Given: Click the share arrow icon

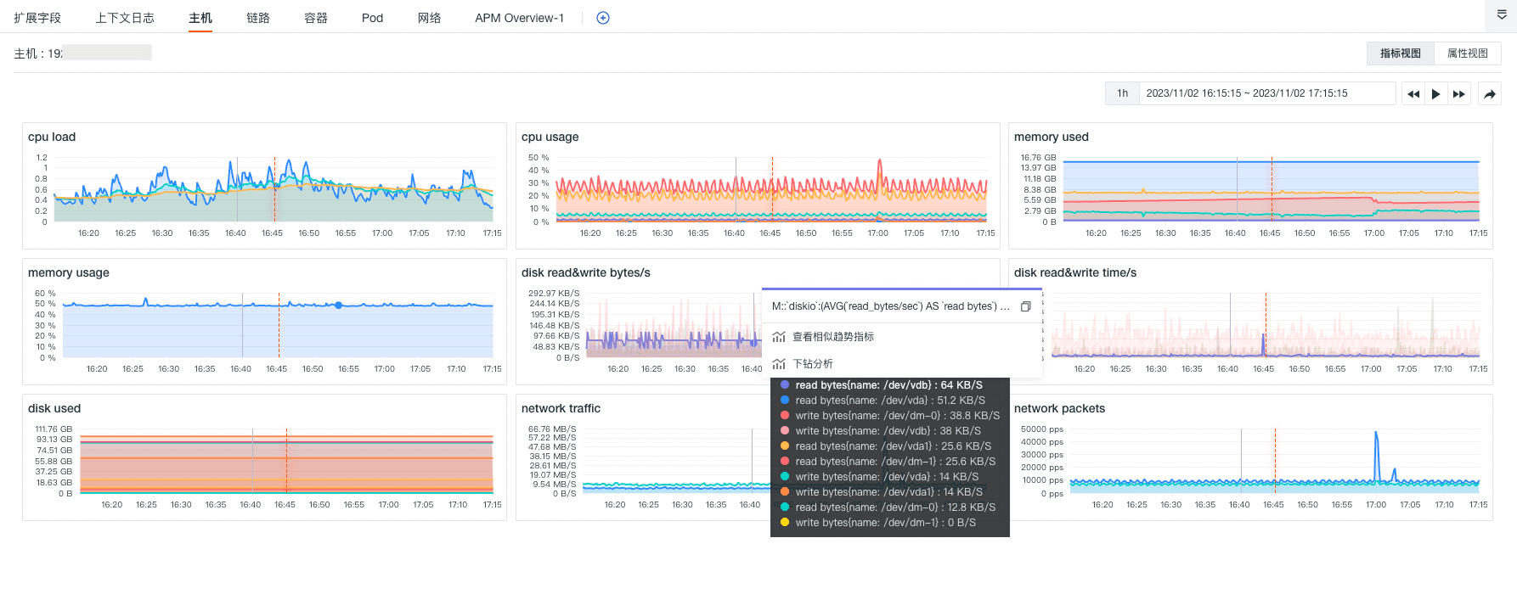Looking at the screenshot, I should [x=1490, y=94].
